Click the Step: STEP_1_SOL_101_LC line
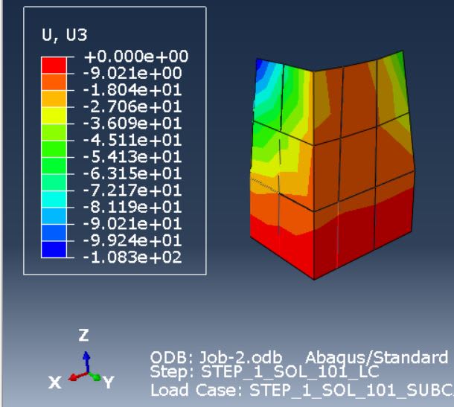This screenshot has height=407, width=454. coord(265,372)
